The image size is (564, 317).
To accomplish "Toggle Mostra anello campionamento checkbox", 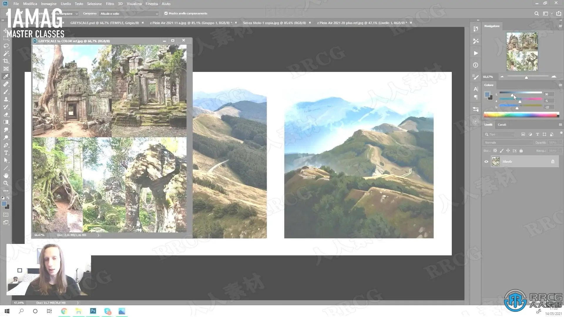I will 166,13.
